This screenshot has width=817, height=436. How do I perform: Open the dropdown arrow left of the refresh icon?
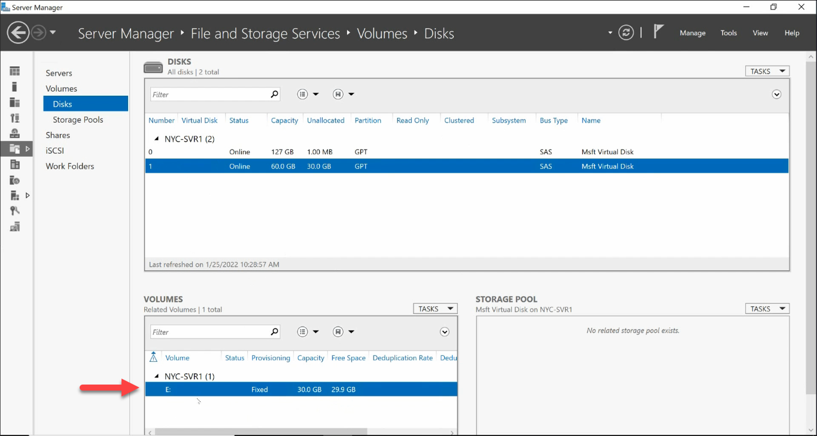pyautogui.click(x=610, y=32)
